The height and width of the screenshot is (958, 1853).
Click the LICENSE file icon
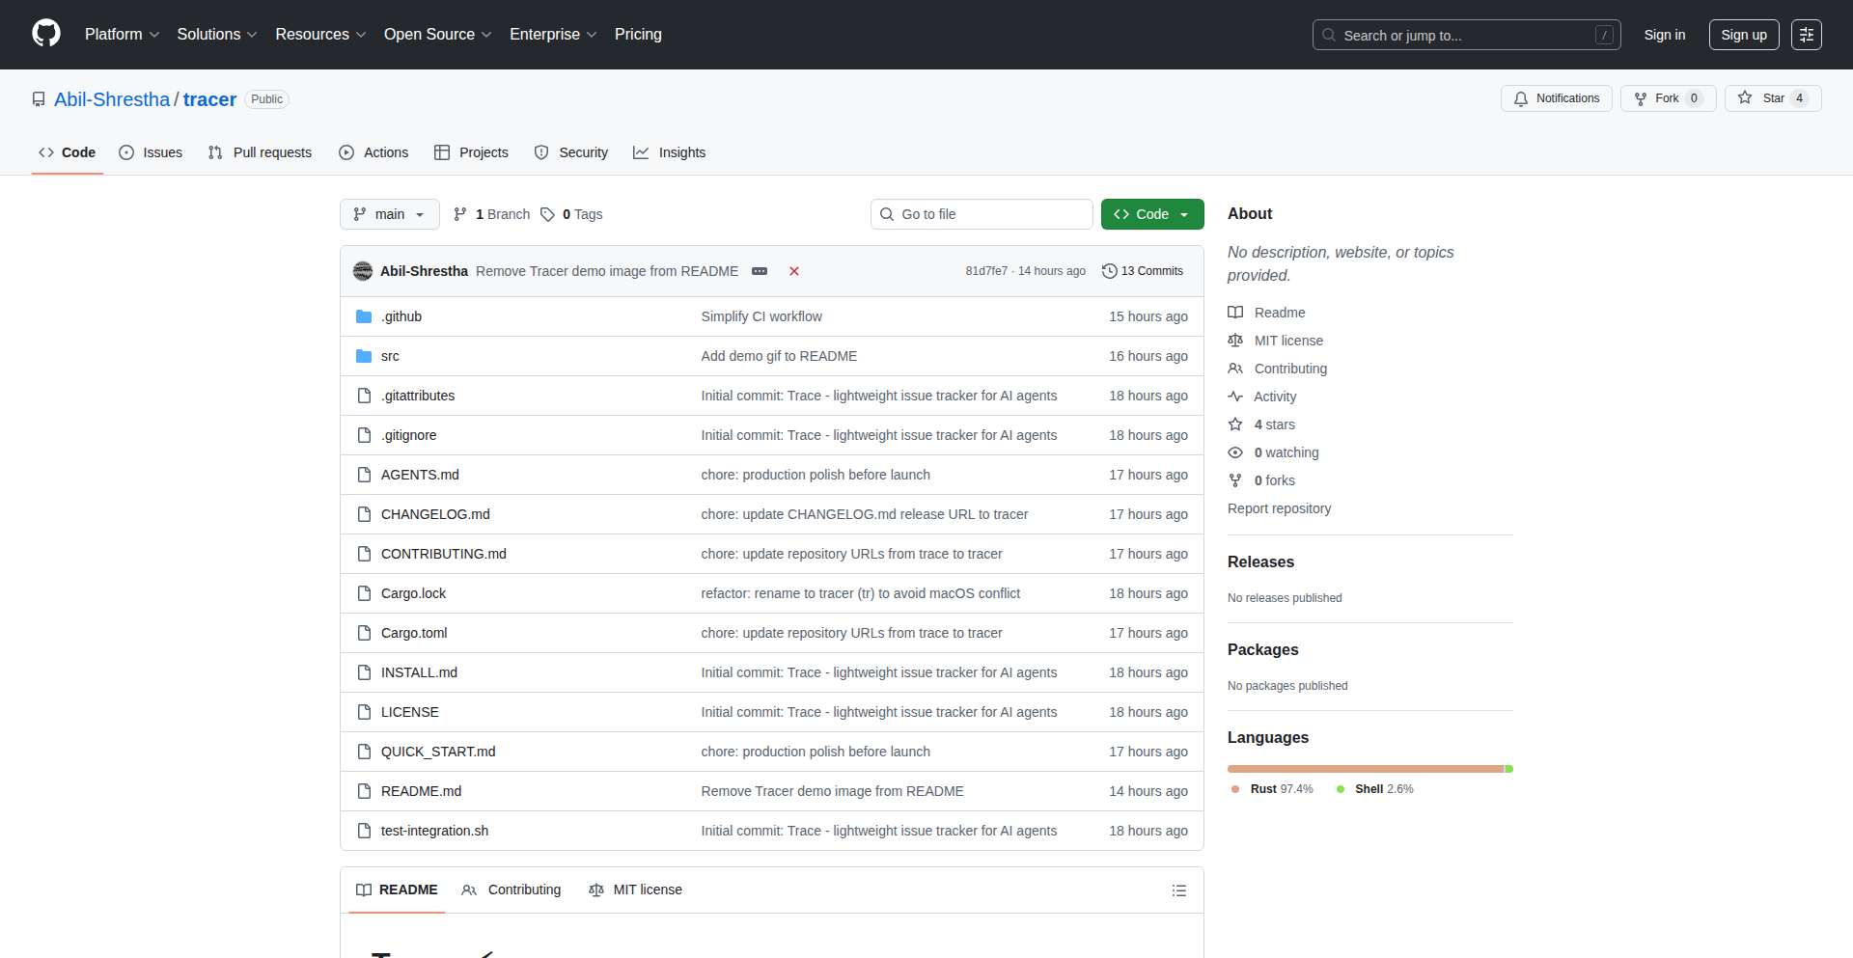[364, 712]
